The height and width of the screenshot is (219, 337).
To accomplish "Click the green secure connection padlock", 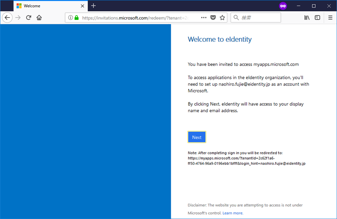I will pyautogui.click(x=76, y=18).
